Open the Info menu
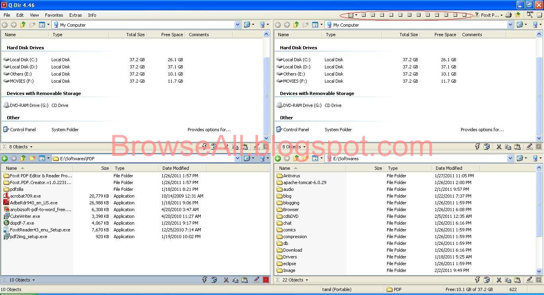Screen dimensions: 544x295 92,15
